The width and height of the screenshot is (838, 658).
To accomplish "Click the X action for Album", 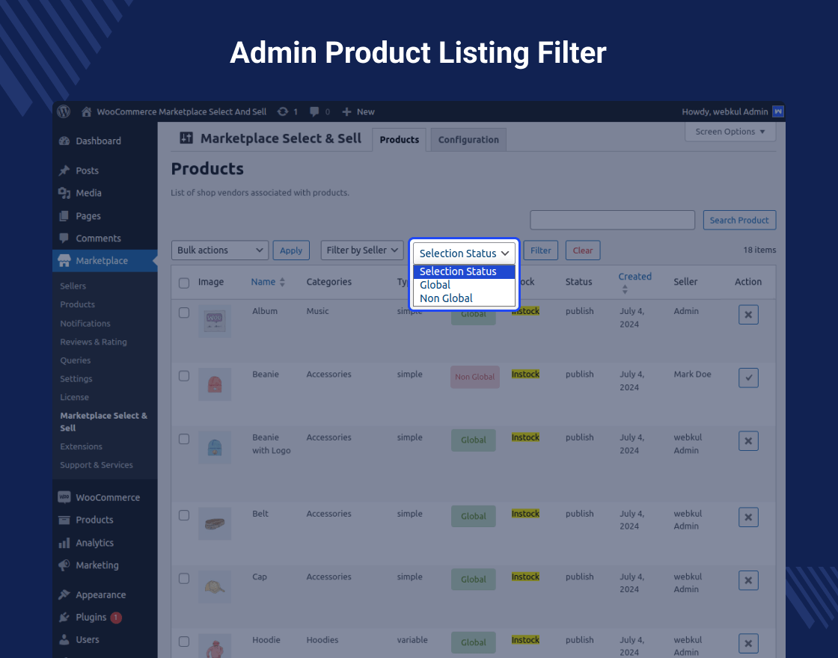I will tap(748, 315).
